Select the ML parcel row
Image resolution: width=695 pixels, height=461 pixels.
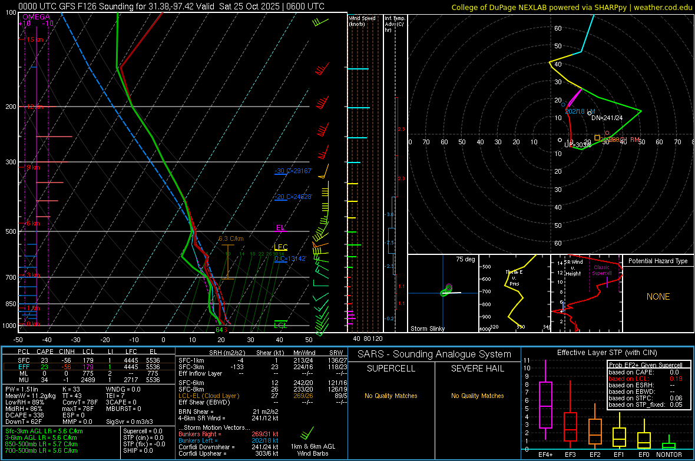tap(88, 373)
